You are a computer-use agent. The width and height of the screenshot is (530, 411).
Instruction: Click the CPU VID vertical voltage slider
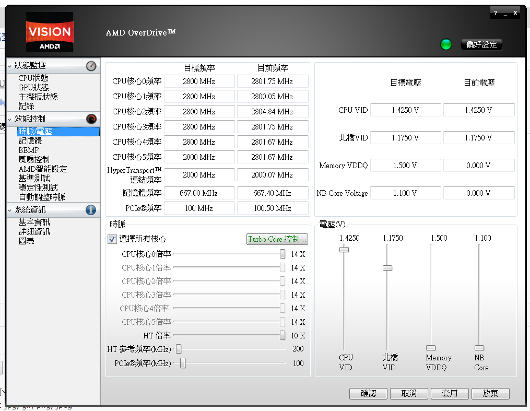(344, 250)
